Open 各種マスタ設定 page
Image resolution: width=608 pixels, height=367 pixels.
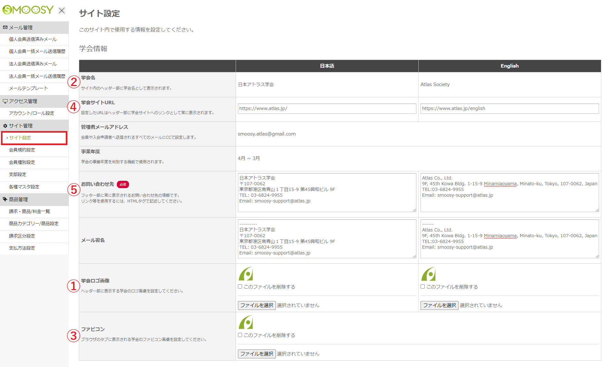[34, 187]
